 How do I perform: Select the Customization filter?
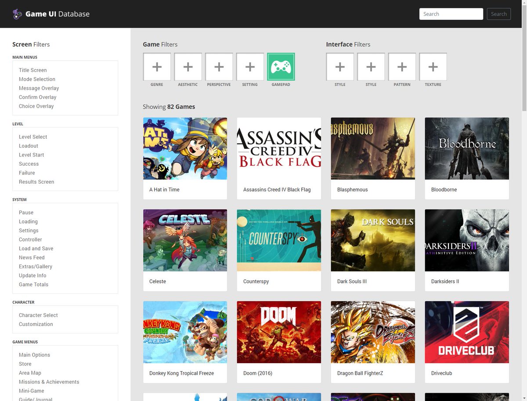36,324
